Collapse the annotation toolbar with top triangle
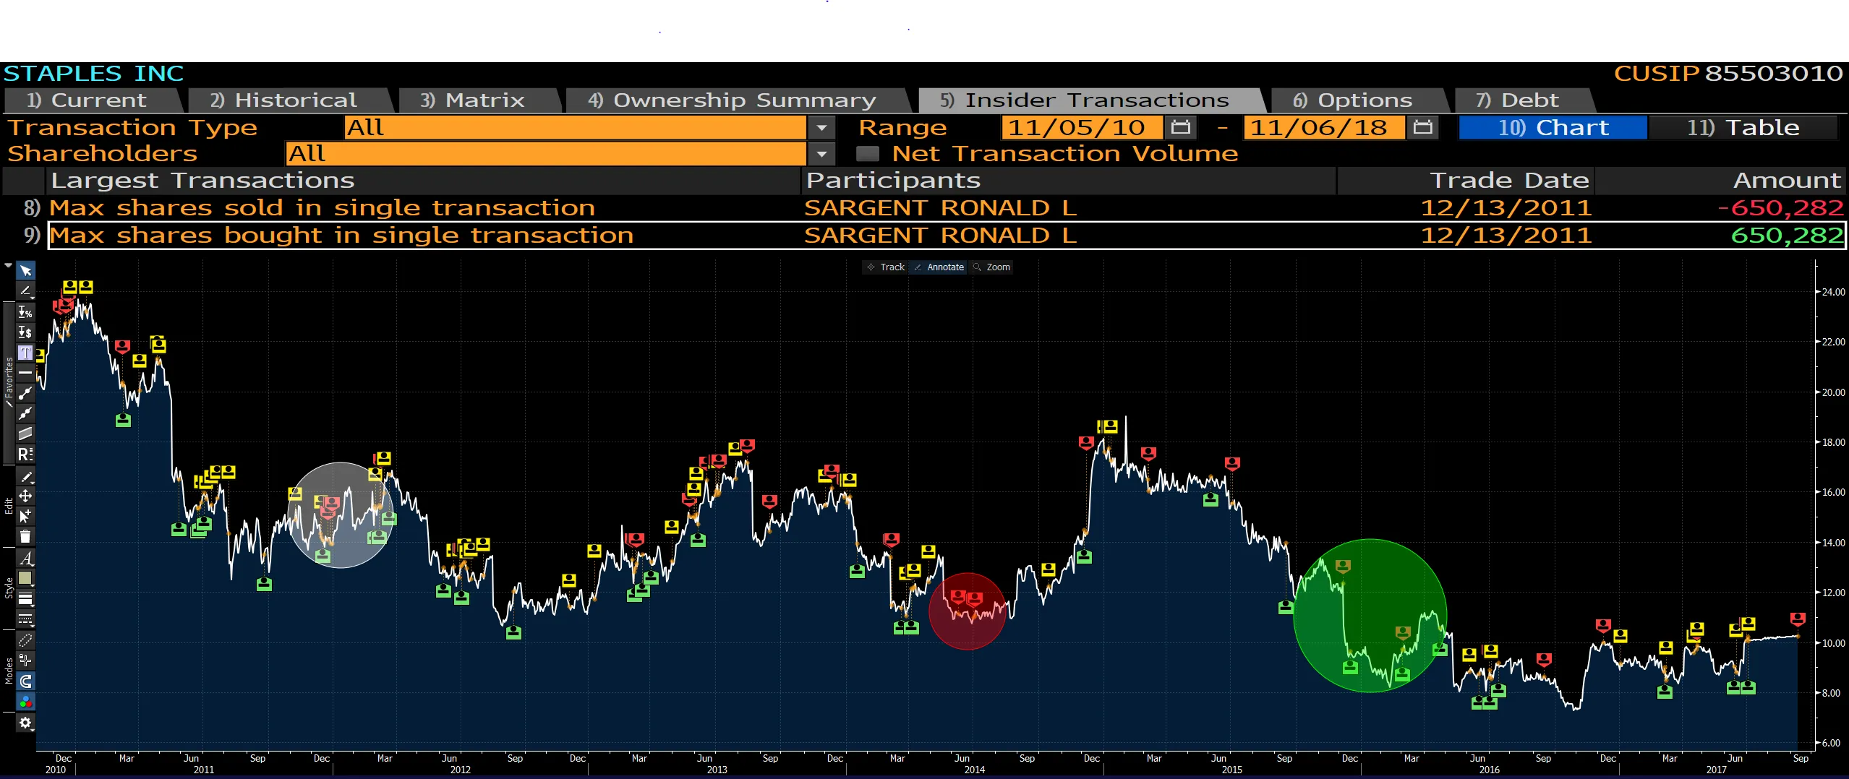The height and width of the screenshot is (779, 1849). coord(8,266)
